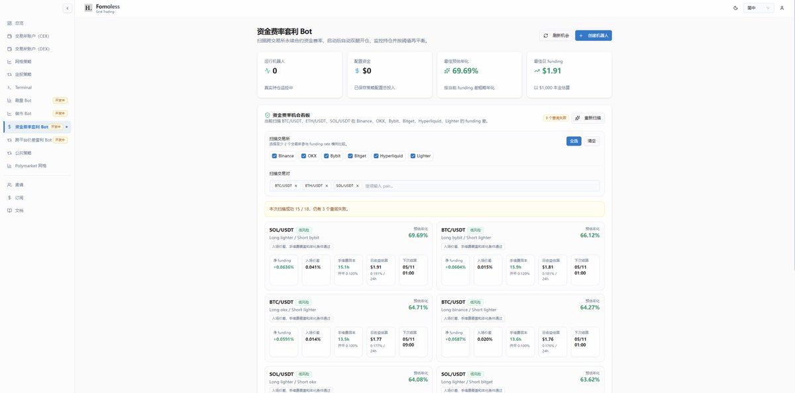Image resolution: width=795 pixels, height=393 pixels.
Task: Open 交易所账户 (CEX) in sidebar
Action: point(37,36)
